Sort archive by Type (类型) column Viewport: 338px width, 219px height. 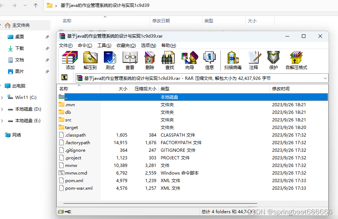click(214, 89)
